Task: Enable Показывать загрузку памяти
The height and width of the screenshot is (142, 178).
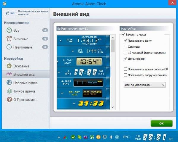Action: [125, 75]
